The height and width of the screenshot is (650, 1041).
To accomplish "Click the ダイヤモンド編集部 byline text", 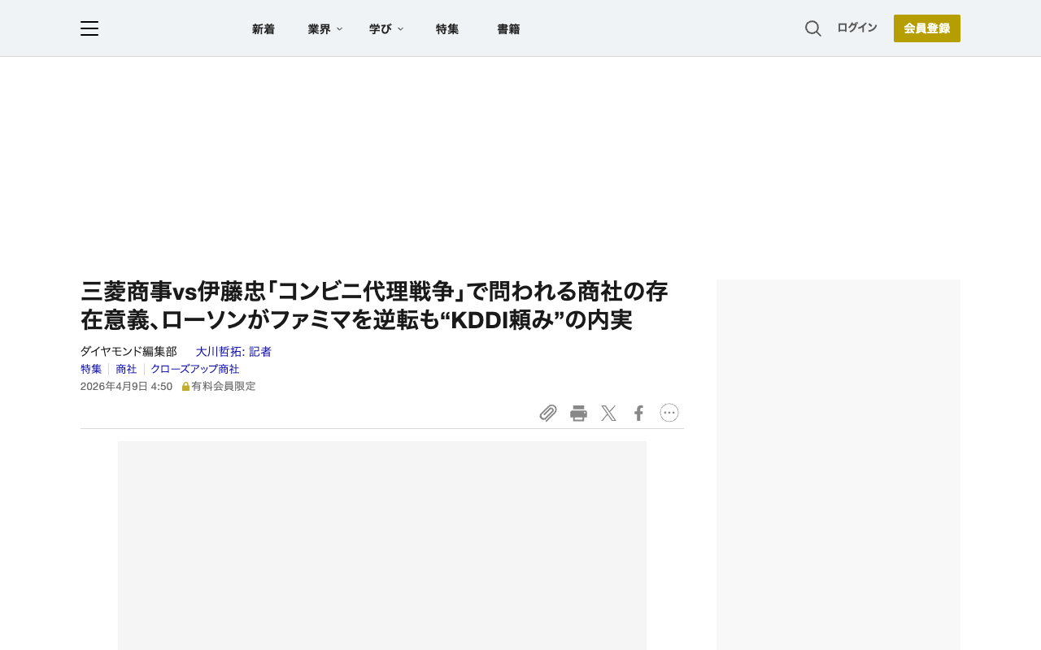I will click(x=128, y=352).
